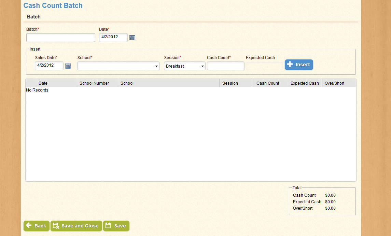Sort by the School Number column header
Screen dimensions: 391x236
point(97,83)
